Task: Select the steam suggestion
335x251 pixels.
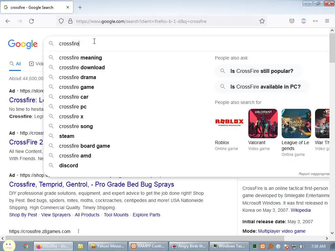Action: coord(67,136)
